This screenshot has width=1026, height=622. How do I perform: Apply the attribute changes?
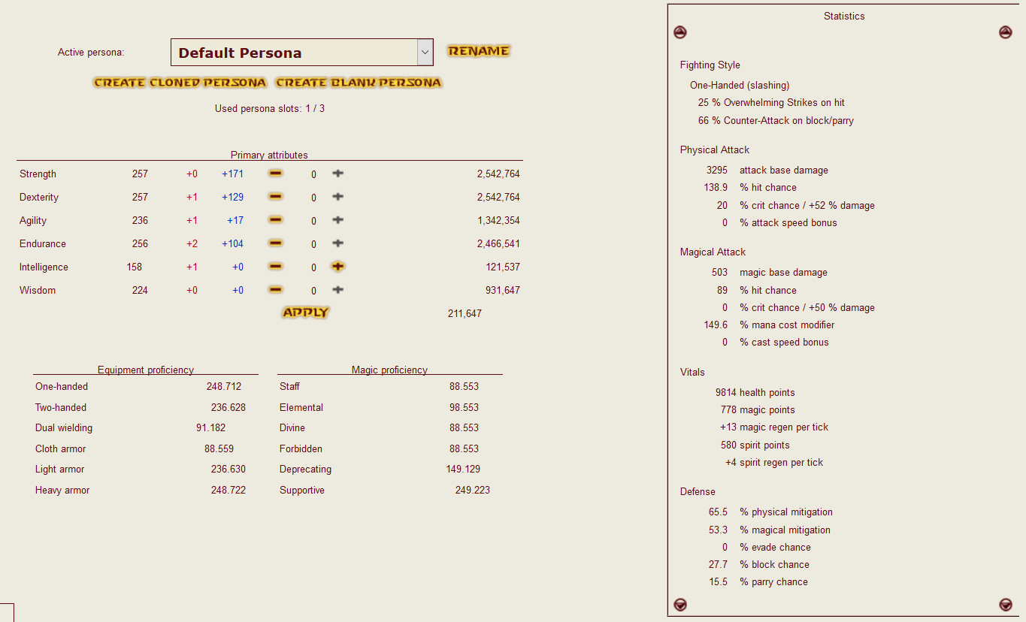pyautogui.click(x=306, y=313)
